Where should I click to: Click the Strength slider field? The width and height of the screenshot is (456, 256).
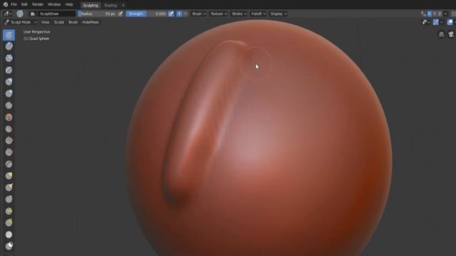pyautogui.click(x=146, y=14)
